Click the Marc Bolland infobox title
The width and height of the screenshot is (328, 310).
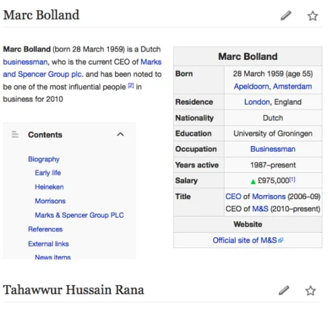pos(248,56)
